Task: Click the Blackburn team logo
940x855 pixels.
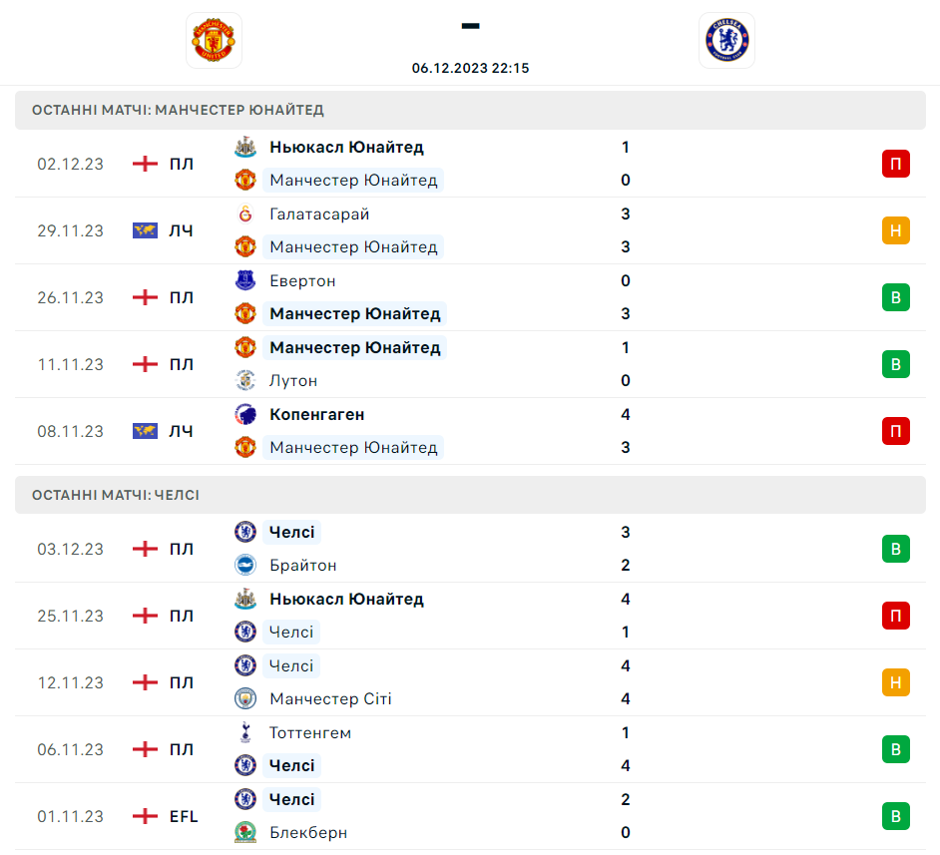Action: coord(244,832)
